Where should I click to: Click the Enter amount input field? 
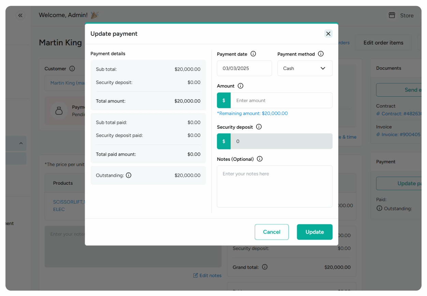point(282,100)
